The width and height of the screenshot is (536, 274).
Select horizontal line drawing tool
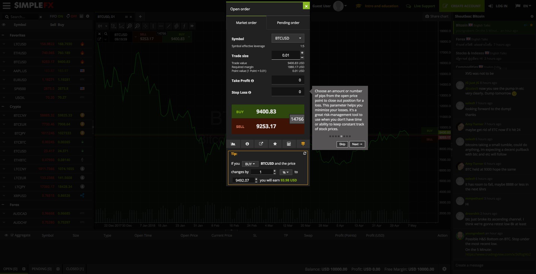point(161,26)
